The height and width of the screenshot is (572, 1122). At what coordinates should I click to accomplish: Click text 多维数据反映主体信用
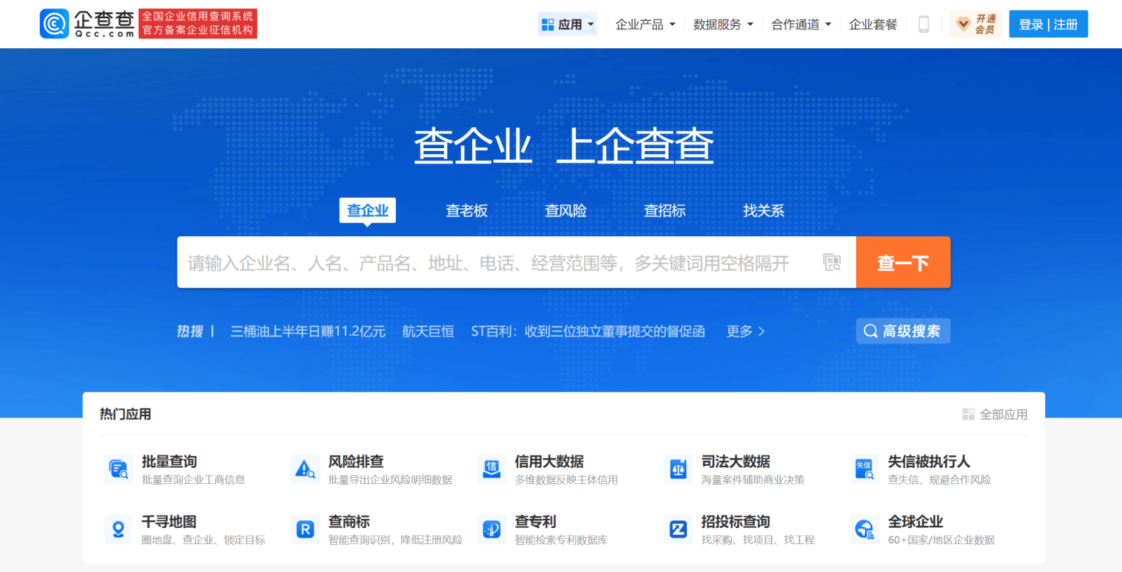click(x=567, y=480)
